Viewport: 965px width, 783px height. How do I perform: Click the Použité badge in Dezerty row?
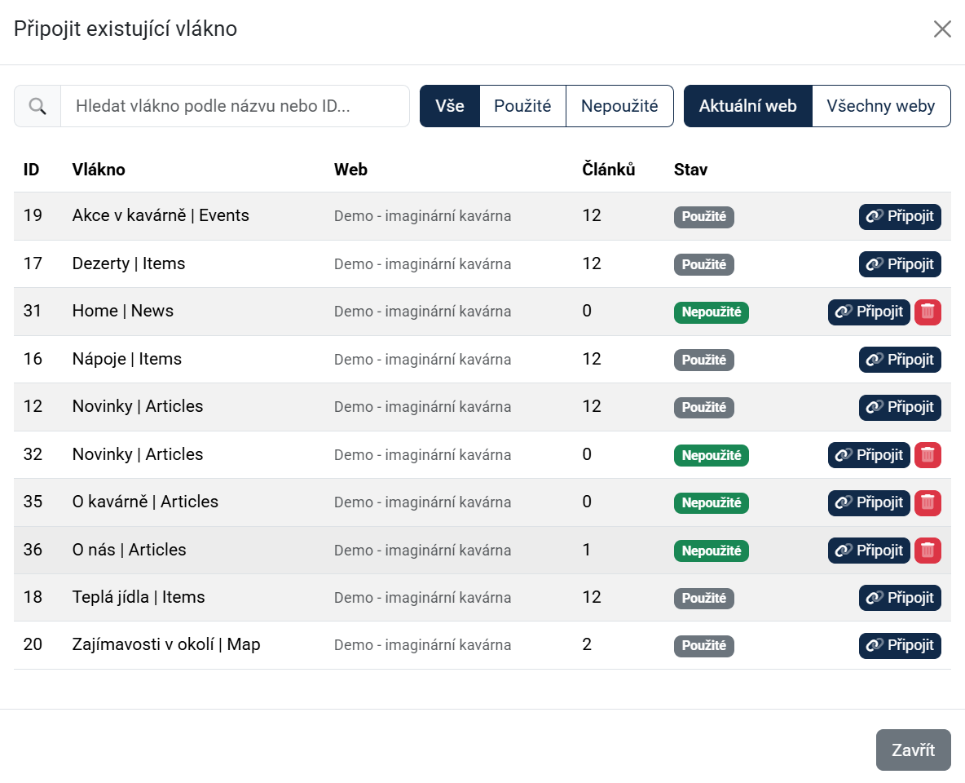(704, 264)
